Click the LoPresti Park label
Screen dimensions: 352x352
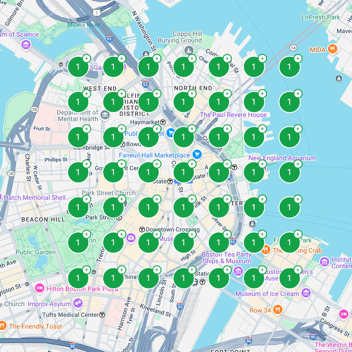[x=321, y=17]
